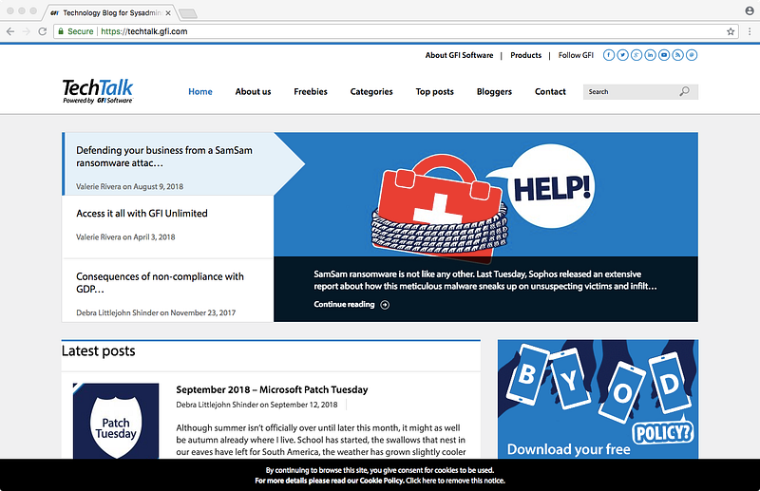The width and height of the screenshot is (760, 491).
Task: Click the green padlock Secure icon
Action: [61, 31]
